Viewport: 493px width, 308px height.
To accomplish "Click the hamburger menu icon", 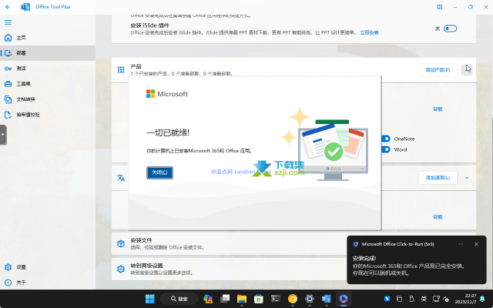I will pos(8,22).
